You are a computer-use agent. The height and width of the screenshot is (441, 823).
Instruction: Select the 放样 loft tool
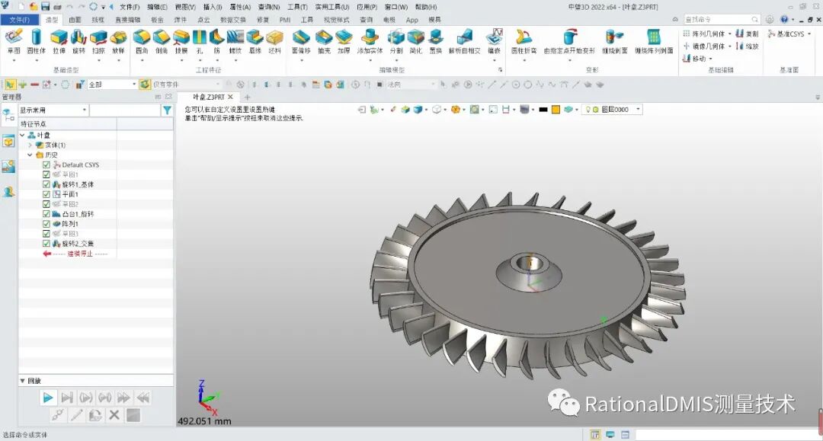coord(118,42)
